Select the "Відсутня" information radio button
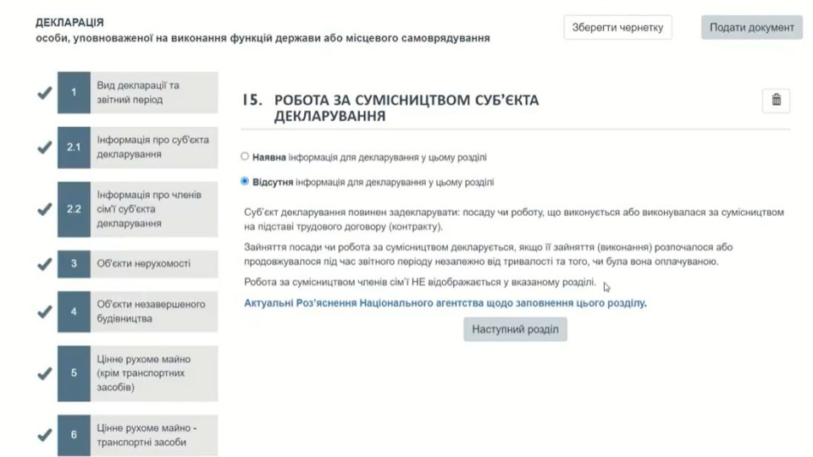Image resolution: width=813 pixels, height=457 pixels. click(x=246, y=181)
